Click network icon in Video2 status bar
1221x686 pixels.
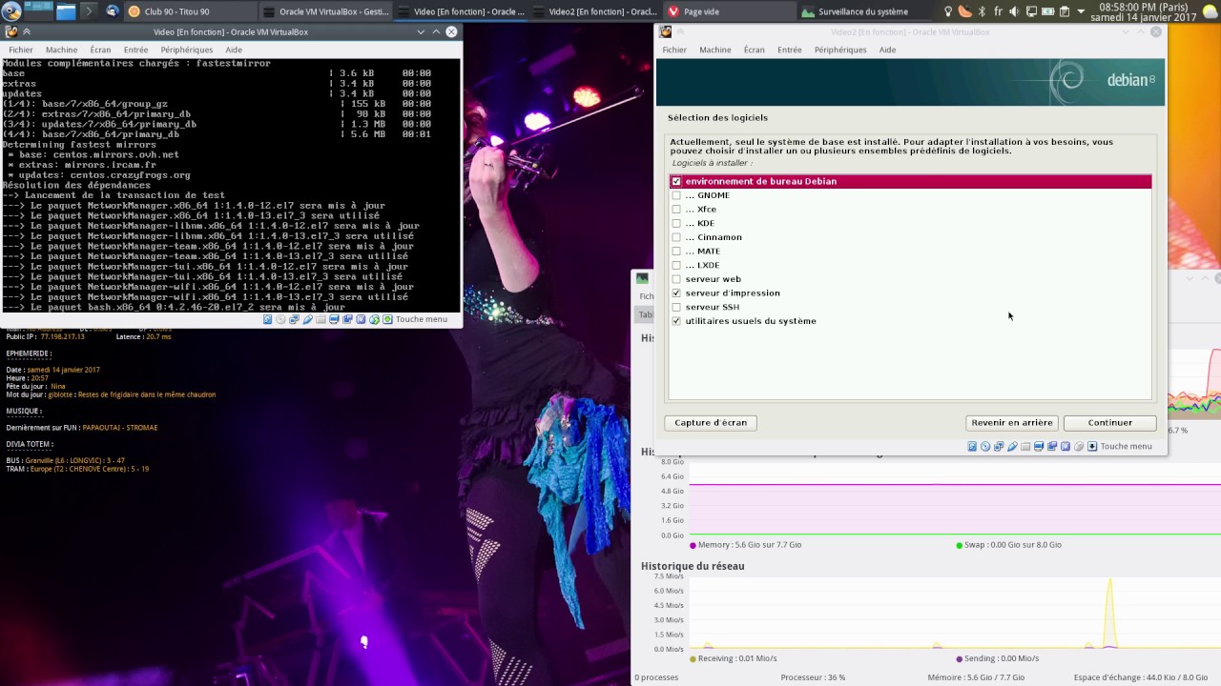click(x=999, y=446)
